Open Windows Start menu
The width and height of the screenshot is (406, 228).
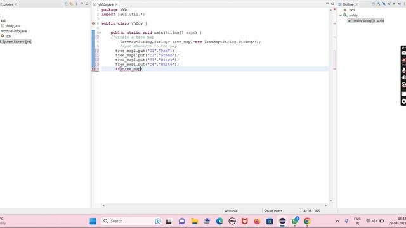coord(93,221)
